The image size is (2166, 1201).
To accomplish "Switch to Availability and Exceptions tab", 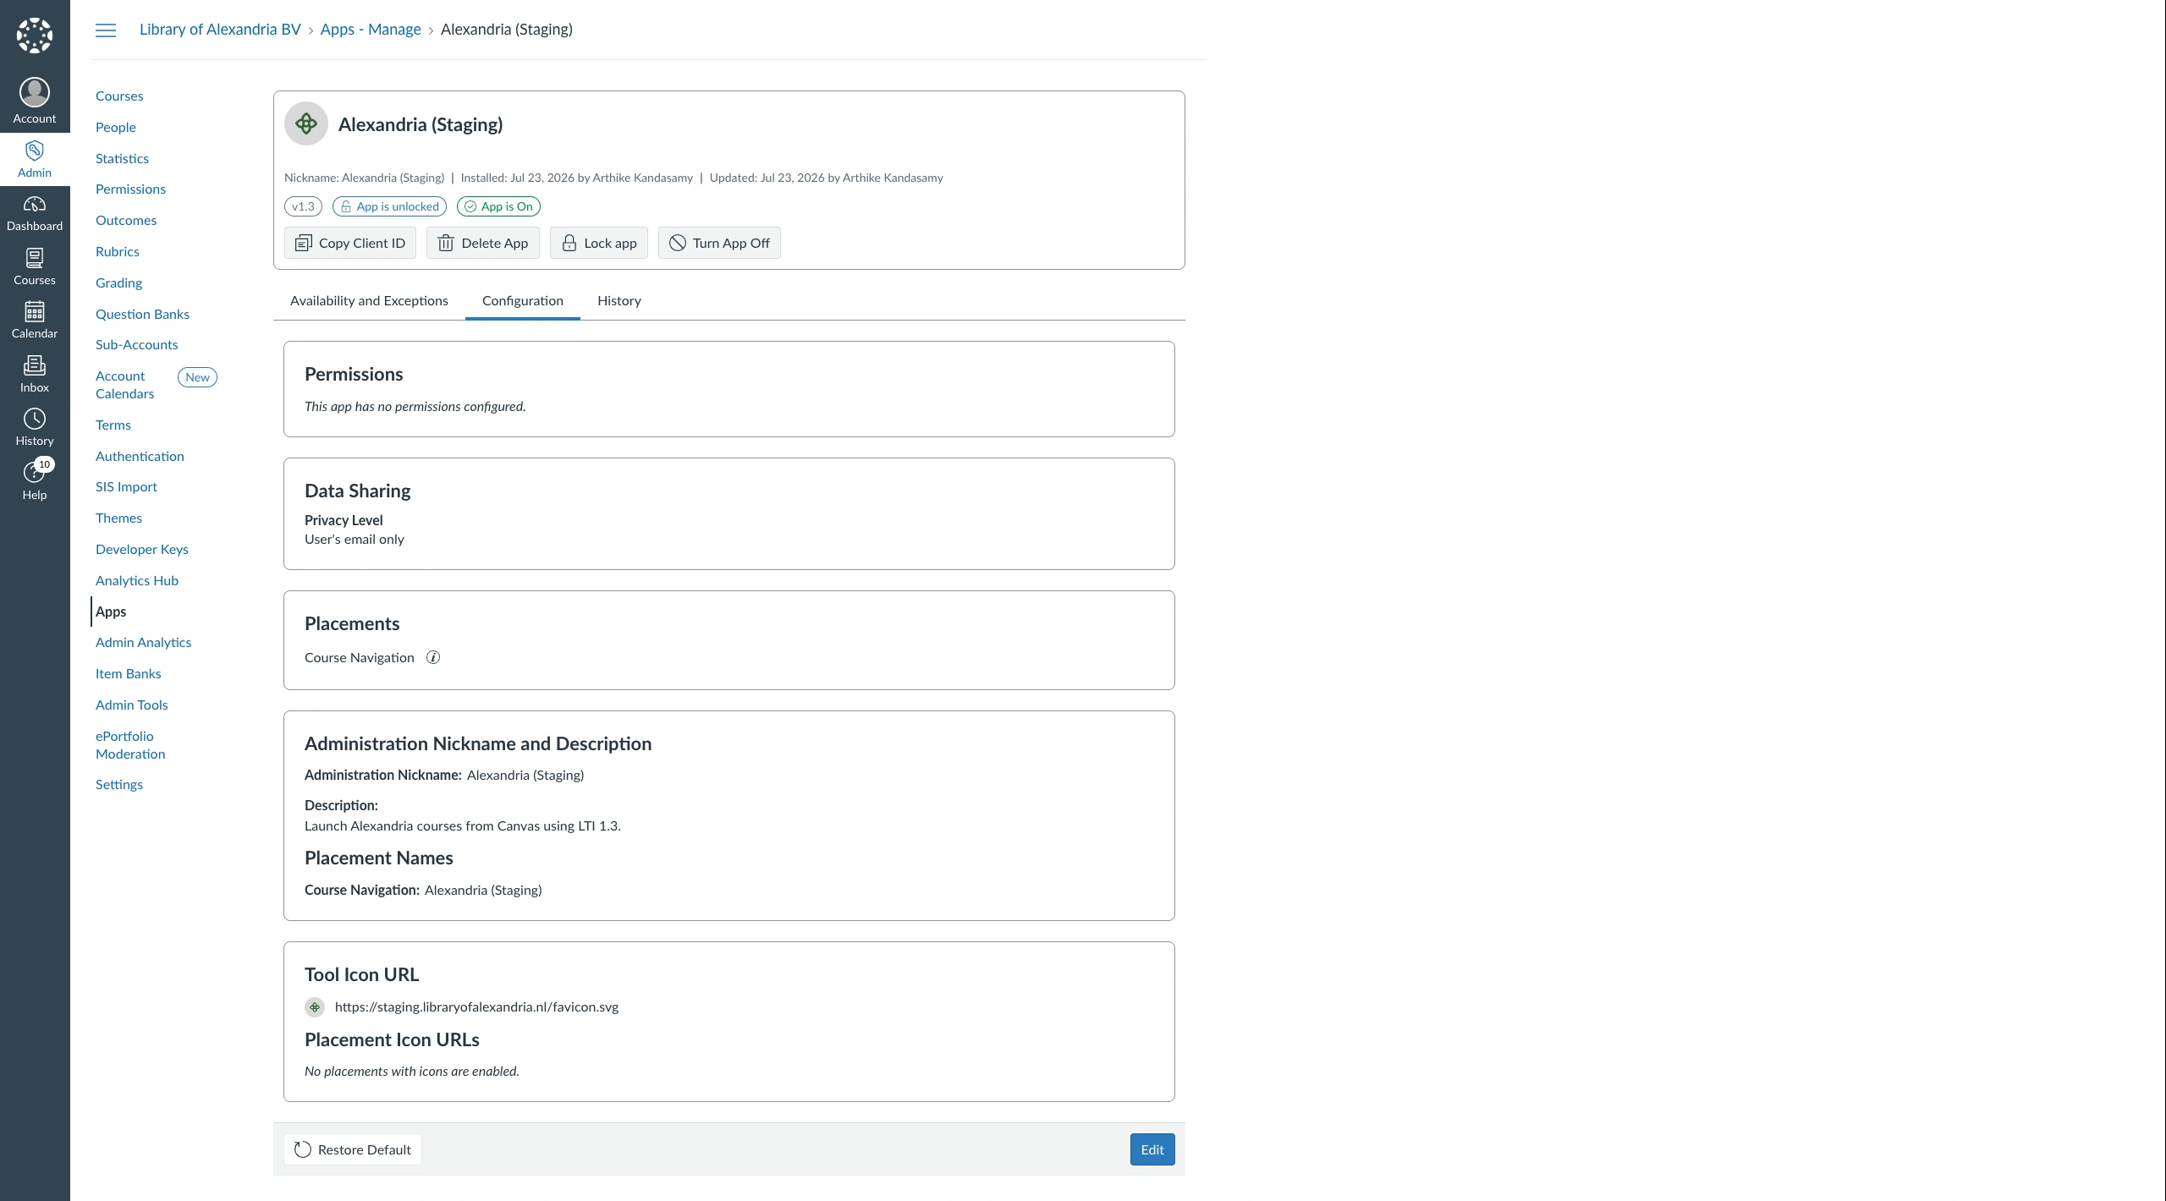I will tap(369, 301).
